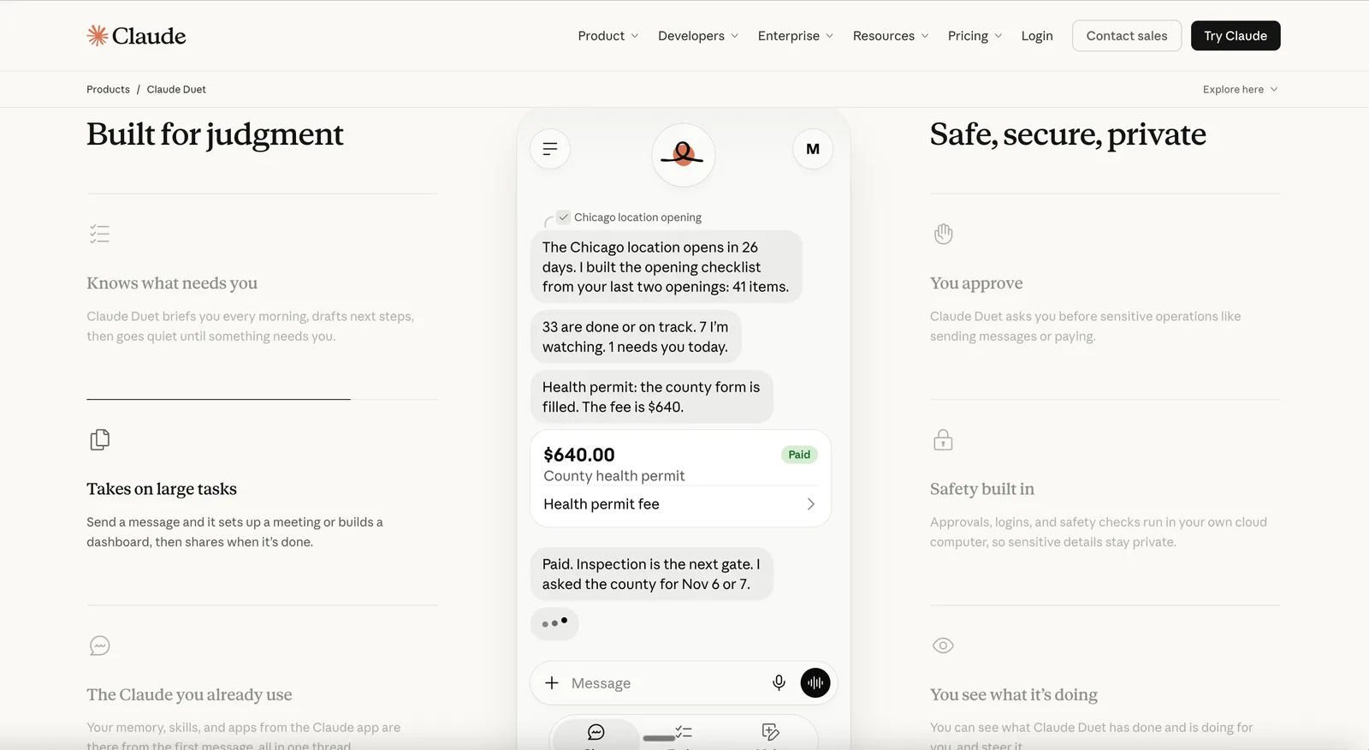The width and height of the screenshot is (1369, 750).
Task: Click the Try Claude button
Action: pos(1236,36)
